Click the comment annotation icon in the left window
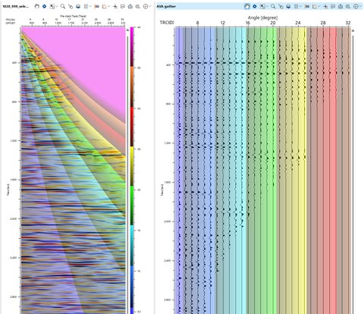 [123, 7]
